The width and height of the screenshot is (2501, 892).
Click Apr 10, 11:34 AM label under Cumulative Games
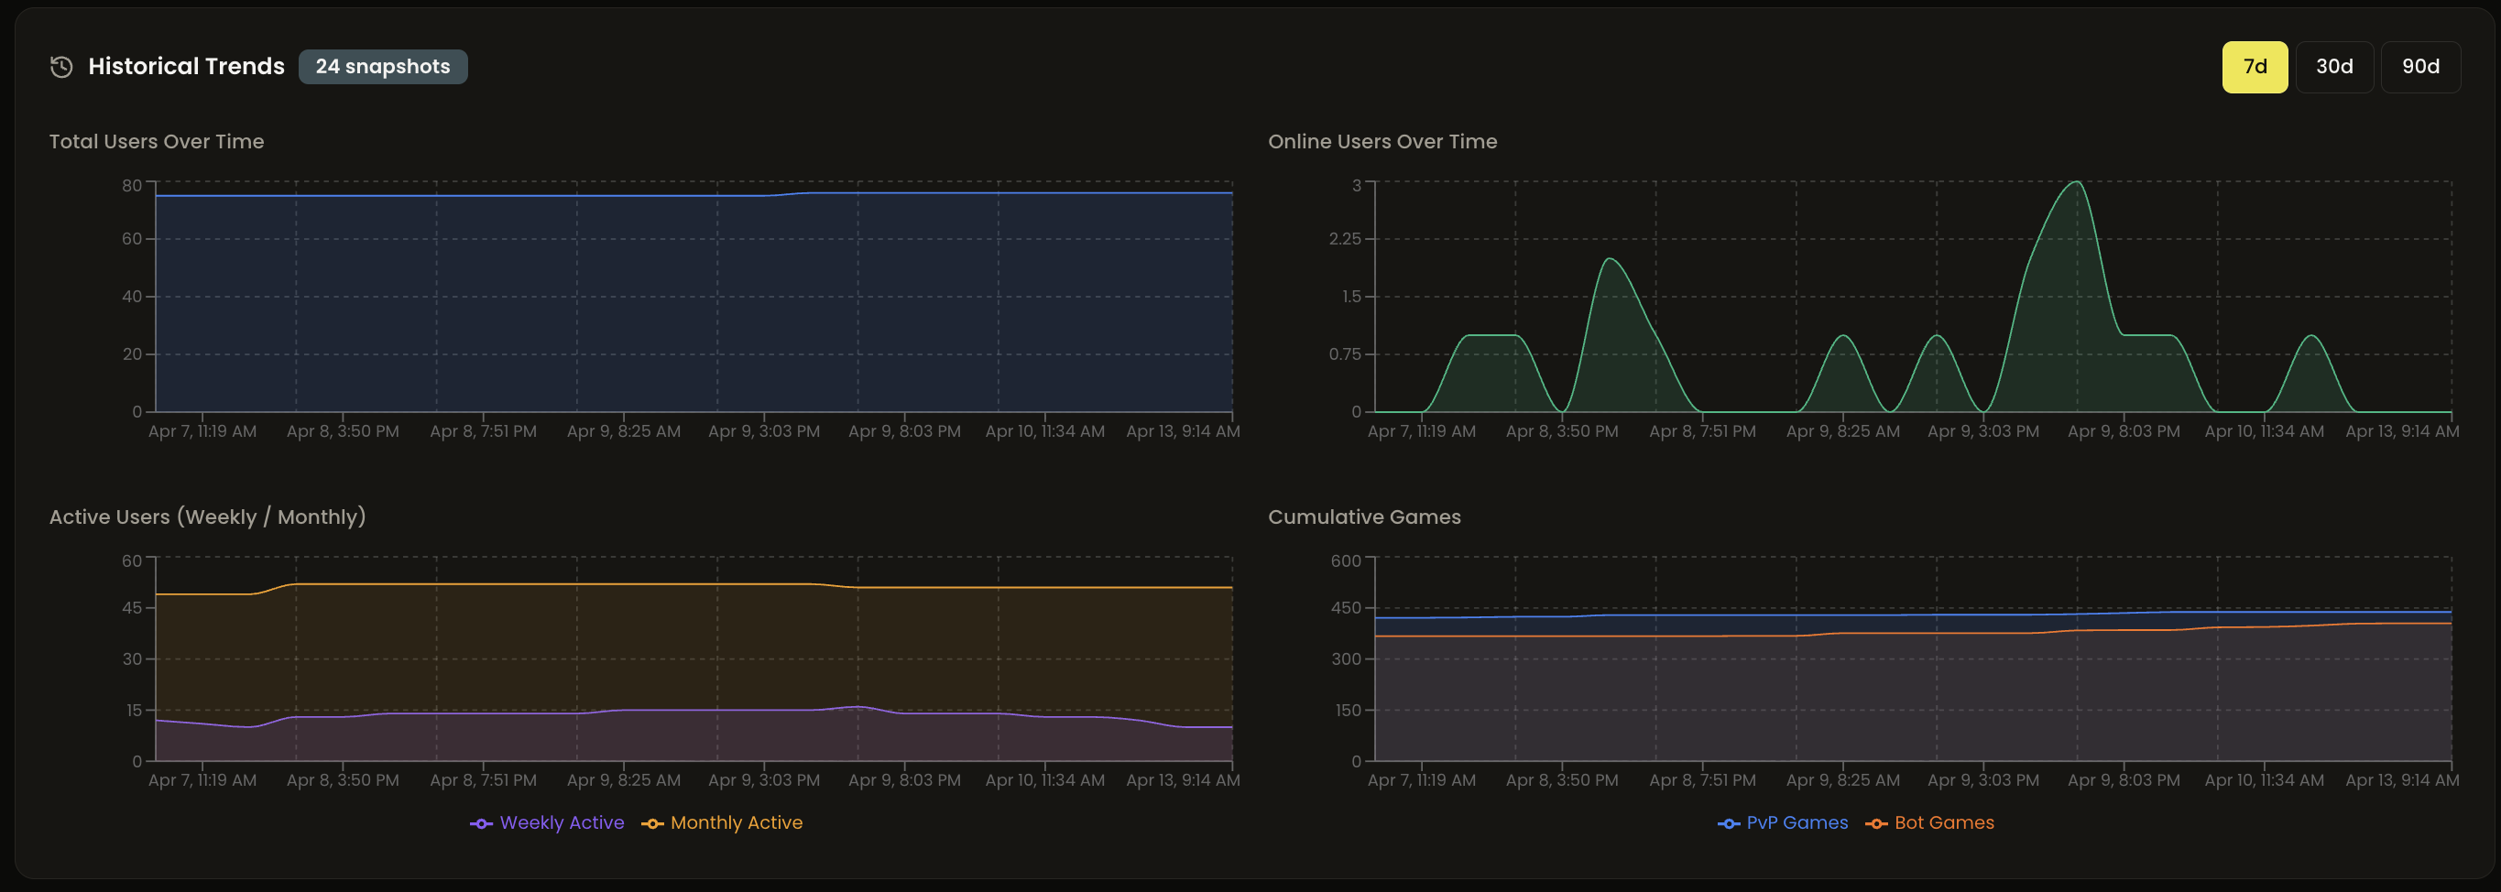pyautogui.click(x=2264, y=780)
